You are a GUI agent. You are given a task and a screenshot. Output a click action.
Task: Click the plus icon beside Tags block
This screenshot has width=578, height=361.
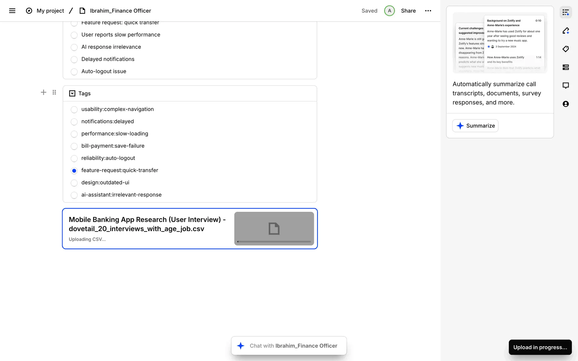click(x=44, y=92)
